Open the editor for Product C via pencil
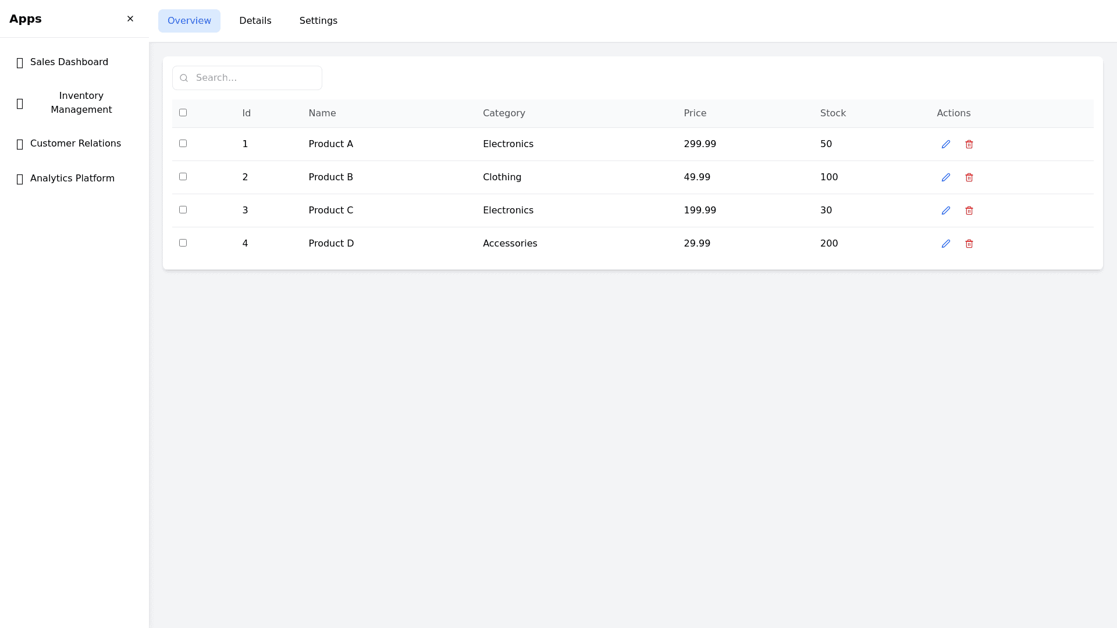 (x=945, y=210)
